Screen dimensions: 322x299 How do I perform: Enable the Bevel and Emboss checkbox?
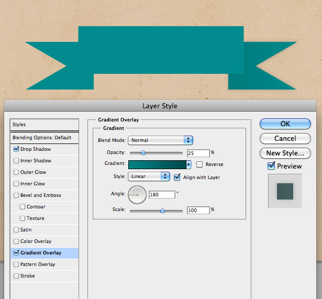click(16, 195)
